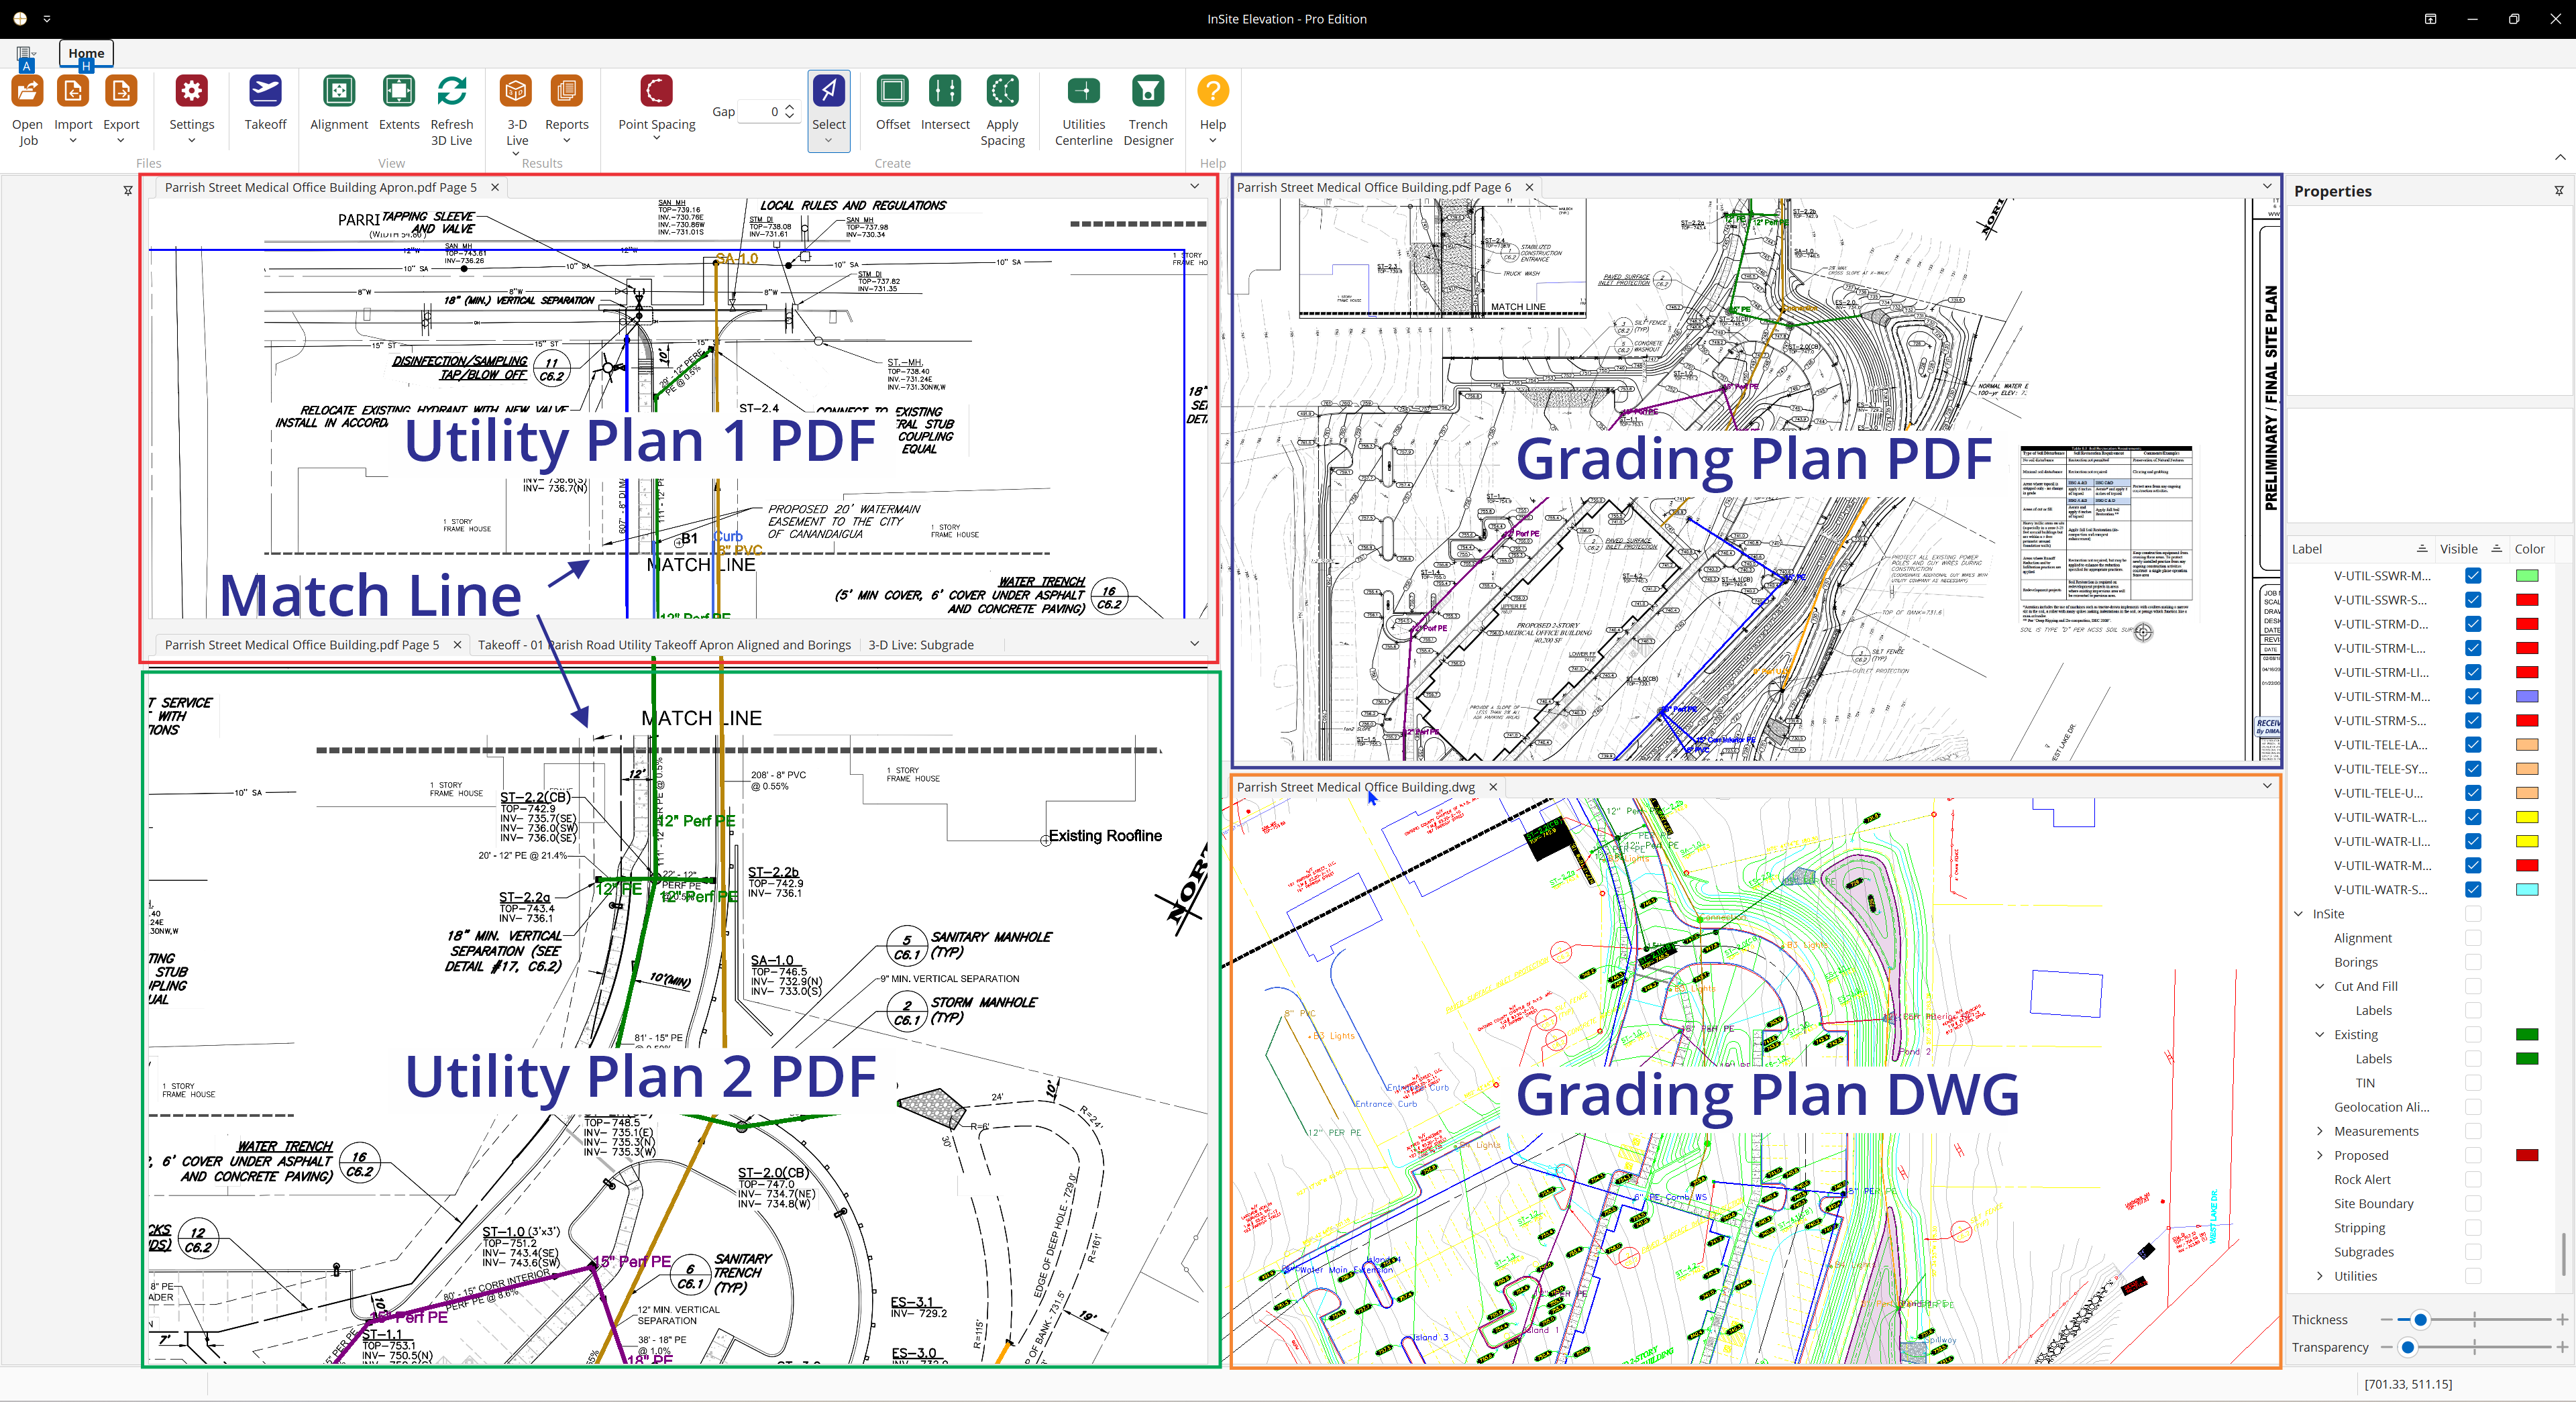This screenshot has height=1402, width=2576.
Task: Toggle visibility of V-UTIL-SSWR-M layer
Action: click(2473, 576)
